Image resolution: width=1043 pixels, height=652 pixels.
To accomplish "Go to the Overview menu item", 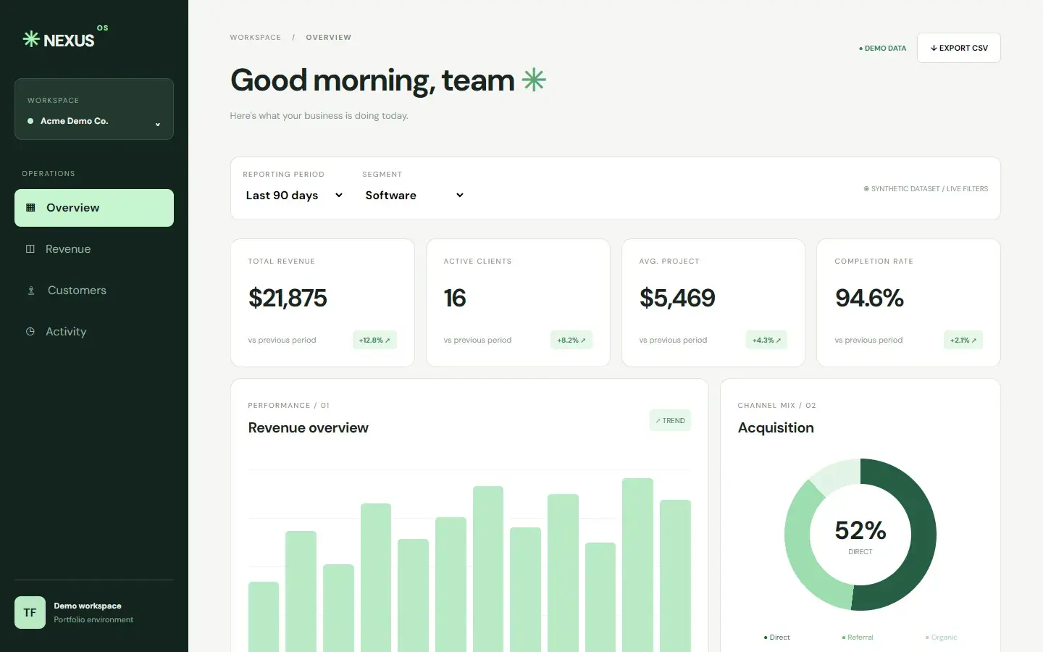I will click(94, 208).
